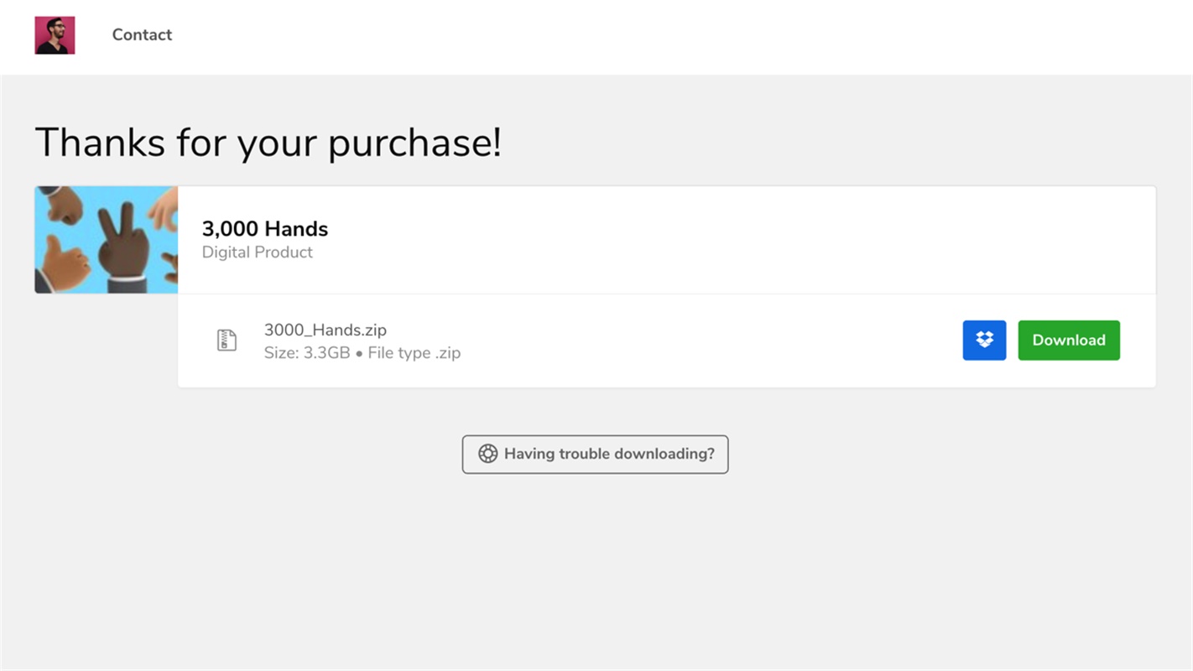Open the Contact page link

point(142,34)
